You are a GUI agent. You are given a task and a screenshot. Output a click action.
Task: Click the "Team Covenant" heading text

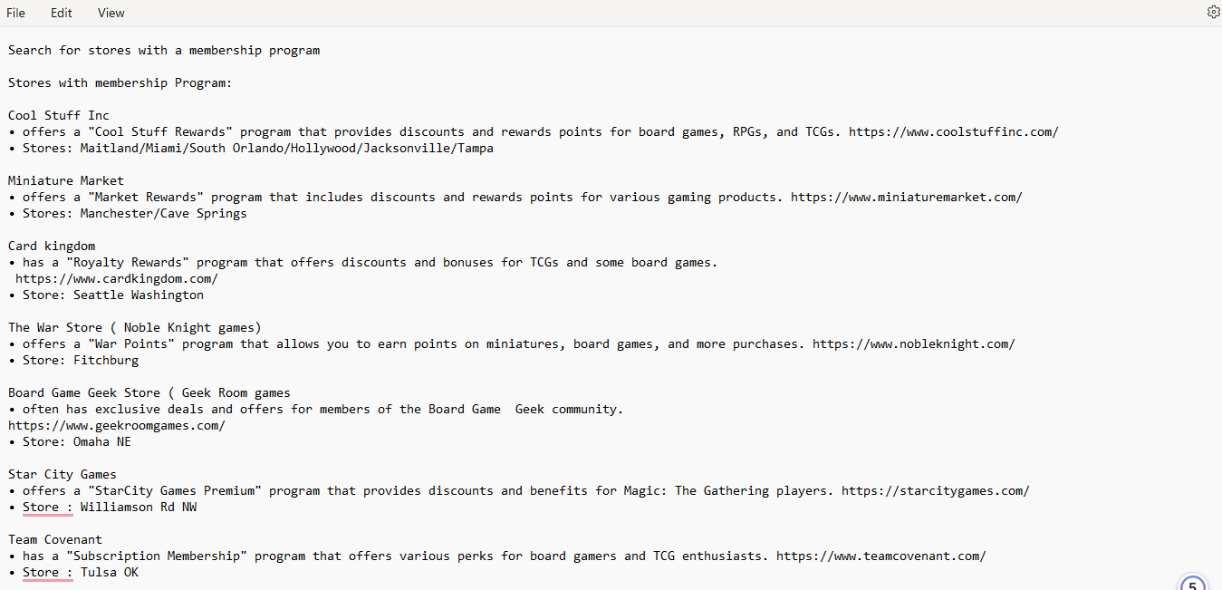(55, 540)
